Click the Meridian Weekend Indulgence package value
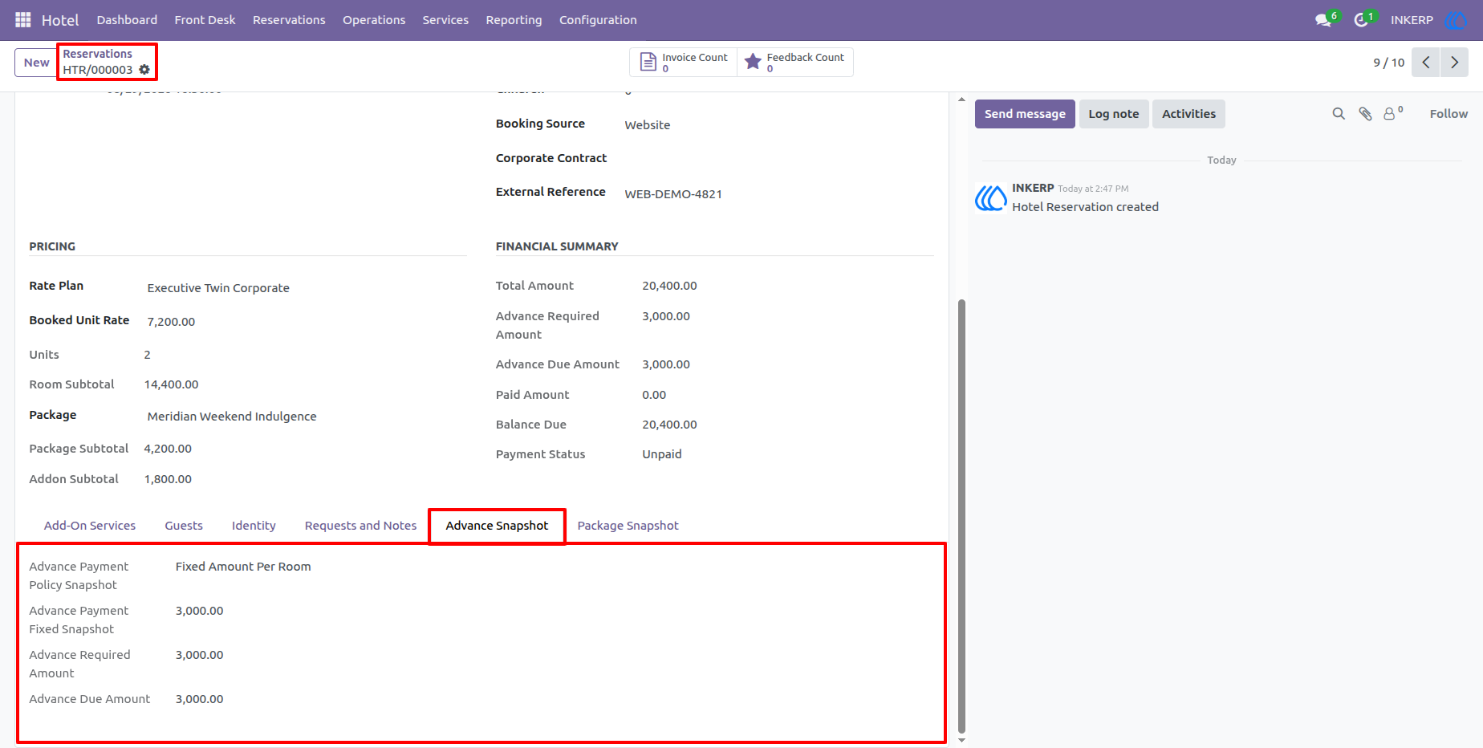1483x748 pixels. point(232,417)
